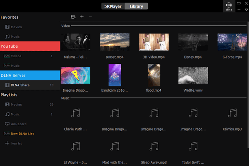Select the G-Force.mp4 thumbnail

(x=232, y=42)
